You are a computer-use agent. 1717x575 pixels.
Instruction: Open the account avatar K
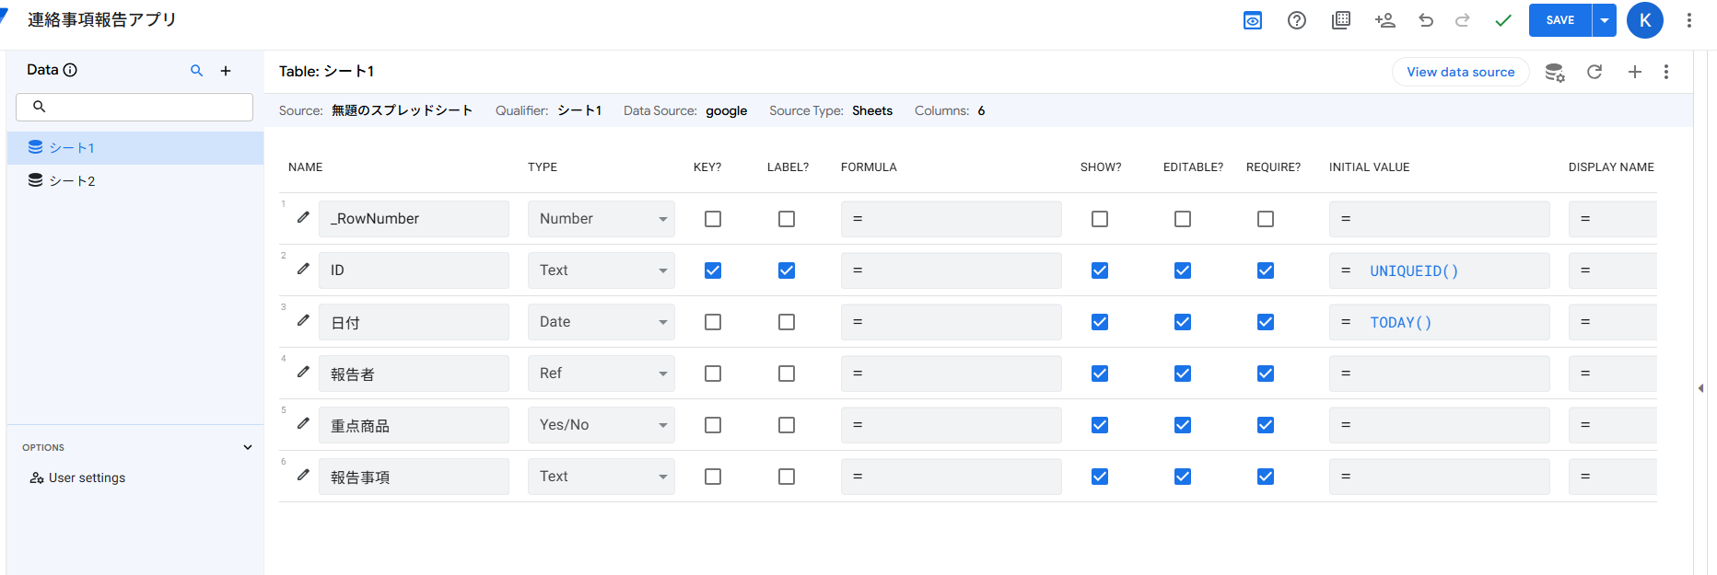point(1645,20)
